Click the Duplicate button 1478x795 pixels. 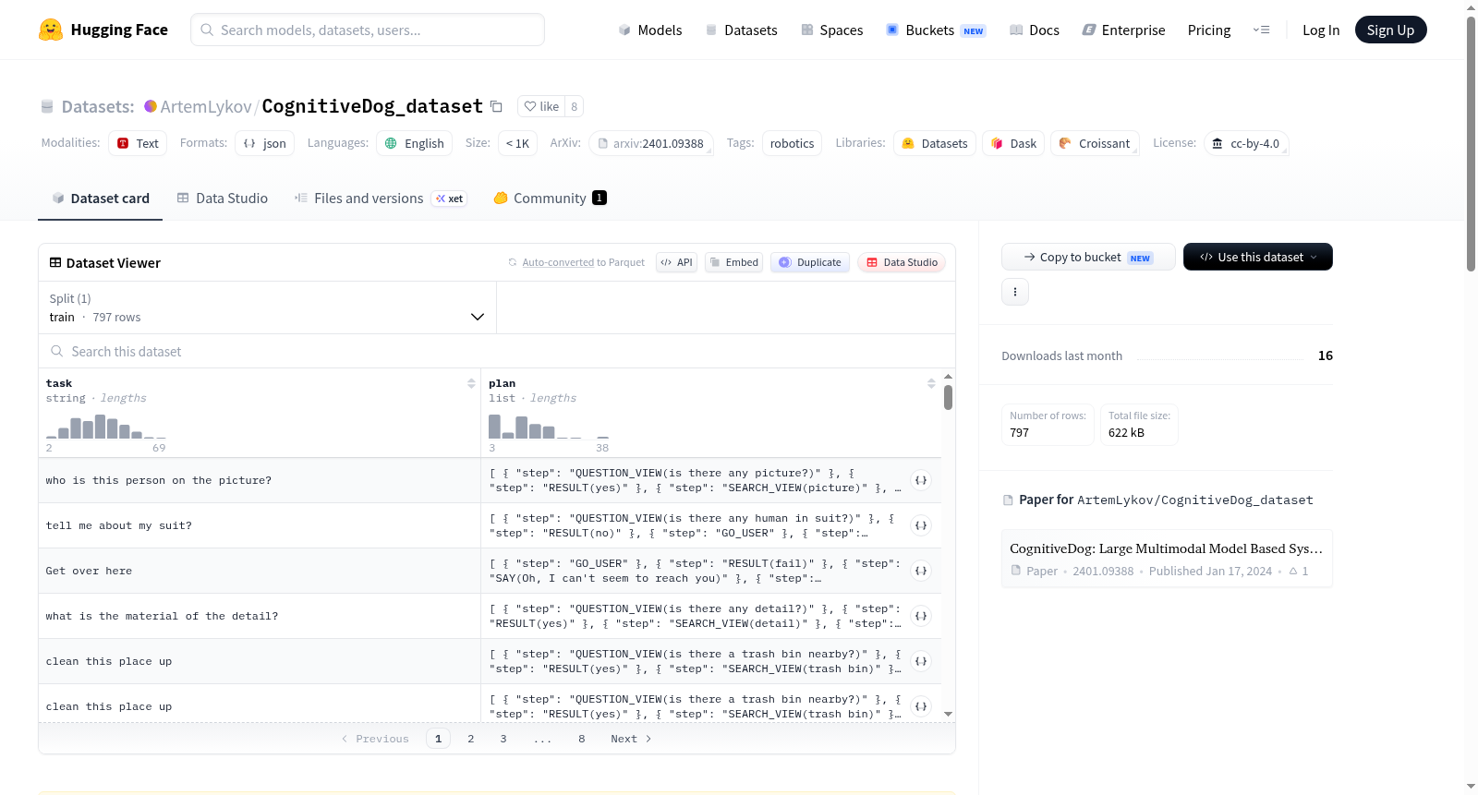click(810, 262)
